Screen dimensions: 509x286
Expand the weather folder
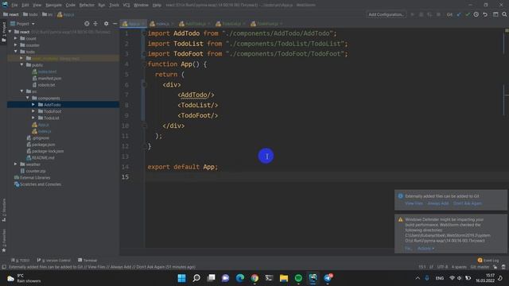[x=16, y=164]
